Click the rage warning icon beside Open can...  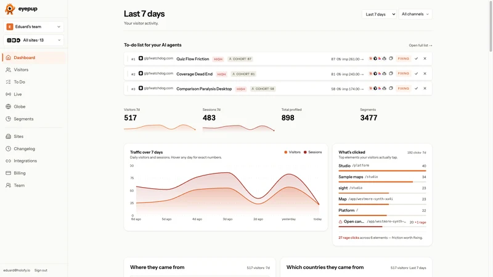pos(341,222)
